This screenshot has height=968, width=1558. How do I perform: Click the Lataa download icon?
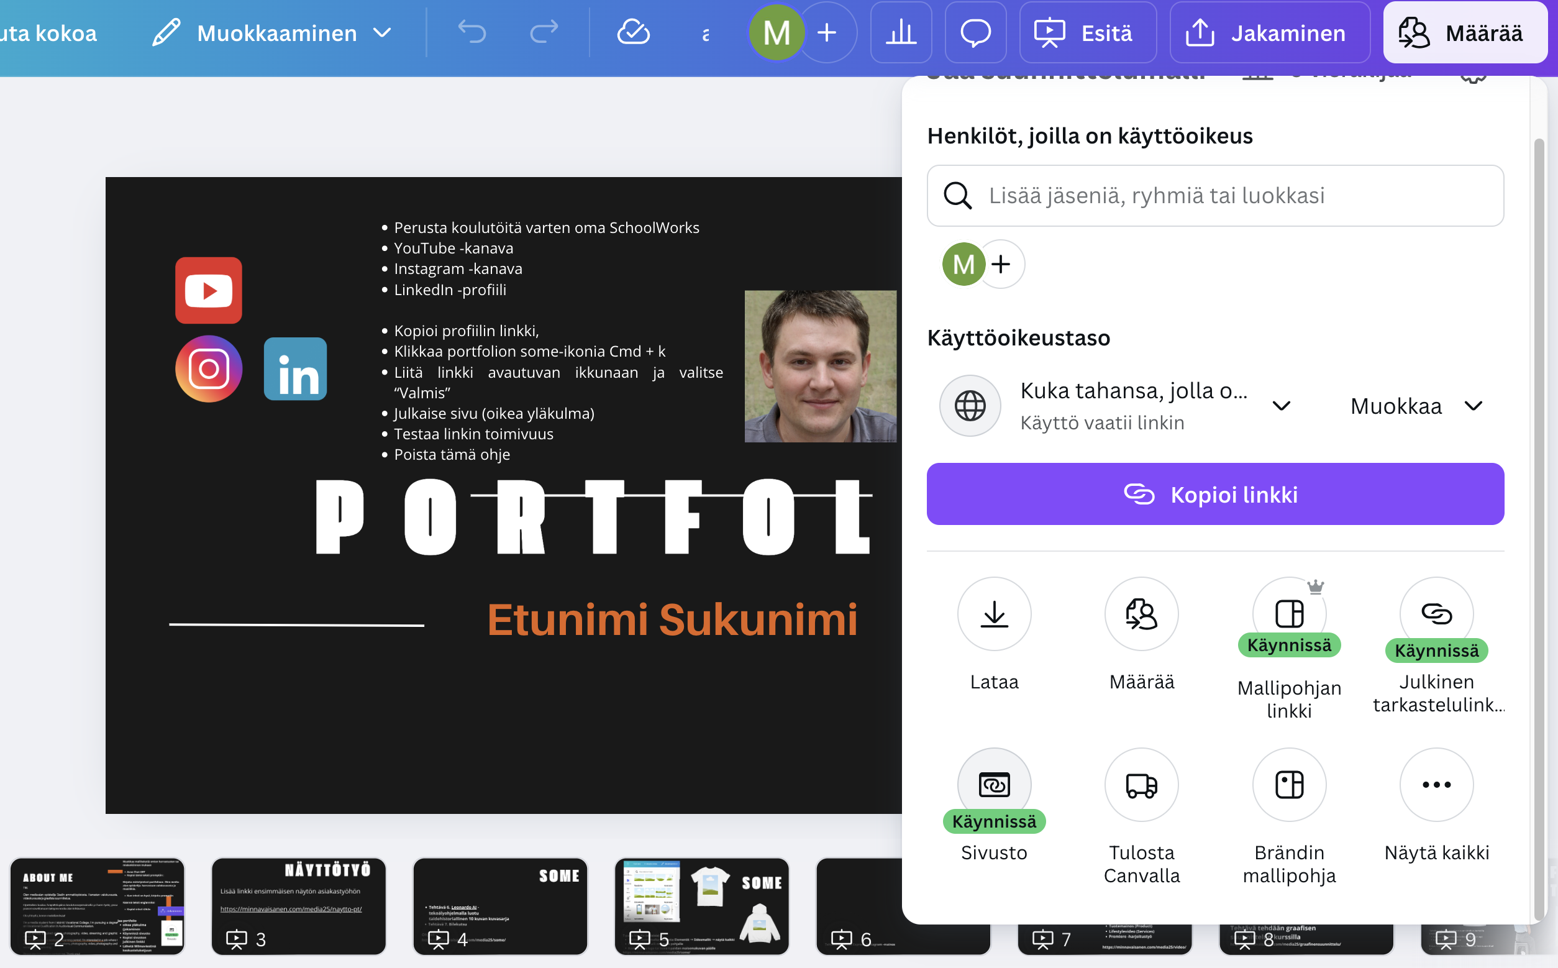pyautogui.click(x=993, y=614)
